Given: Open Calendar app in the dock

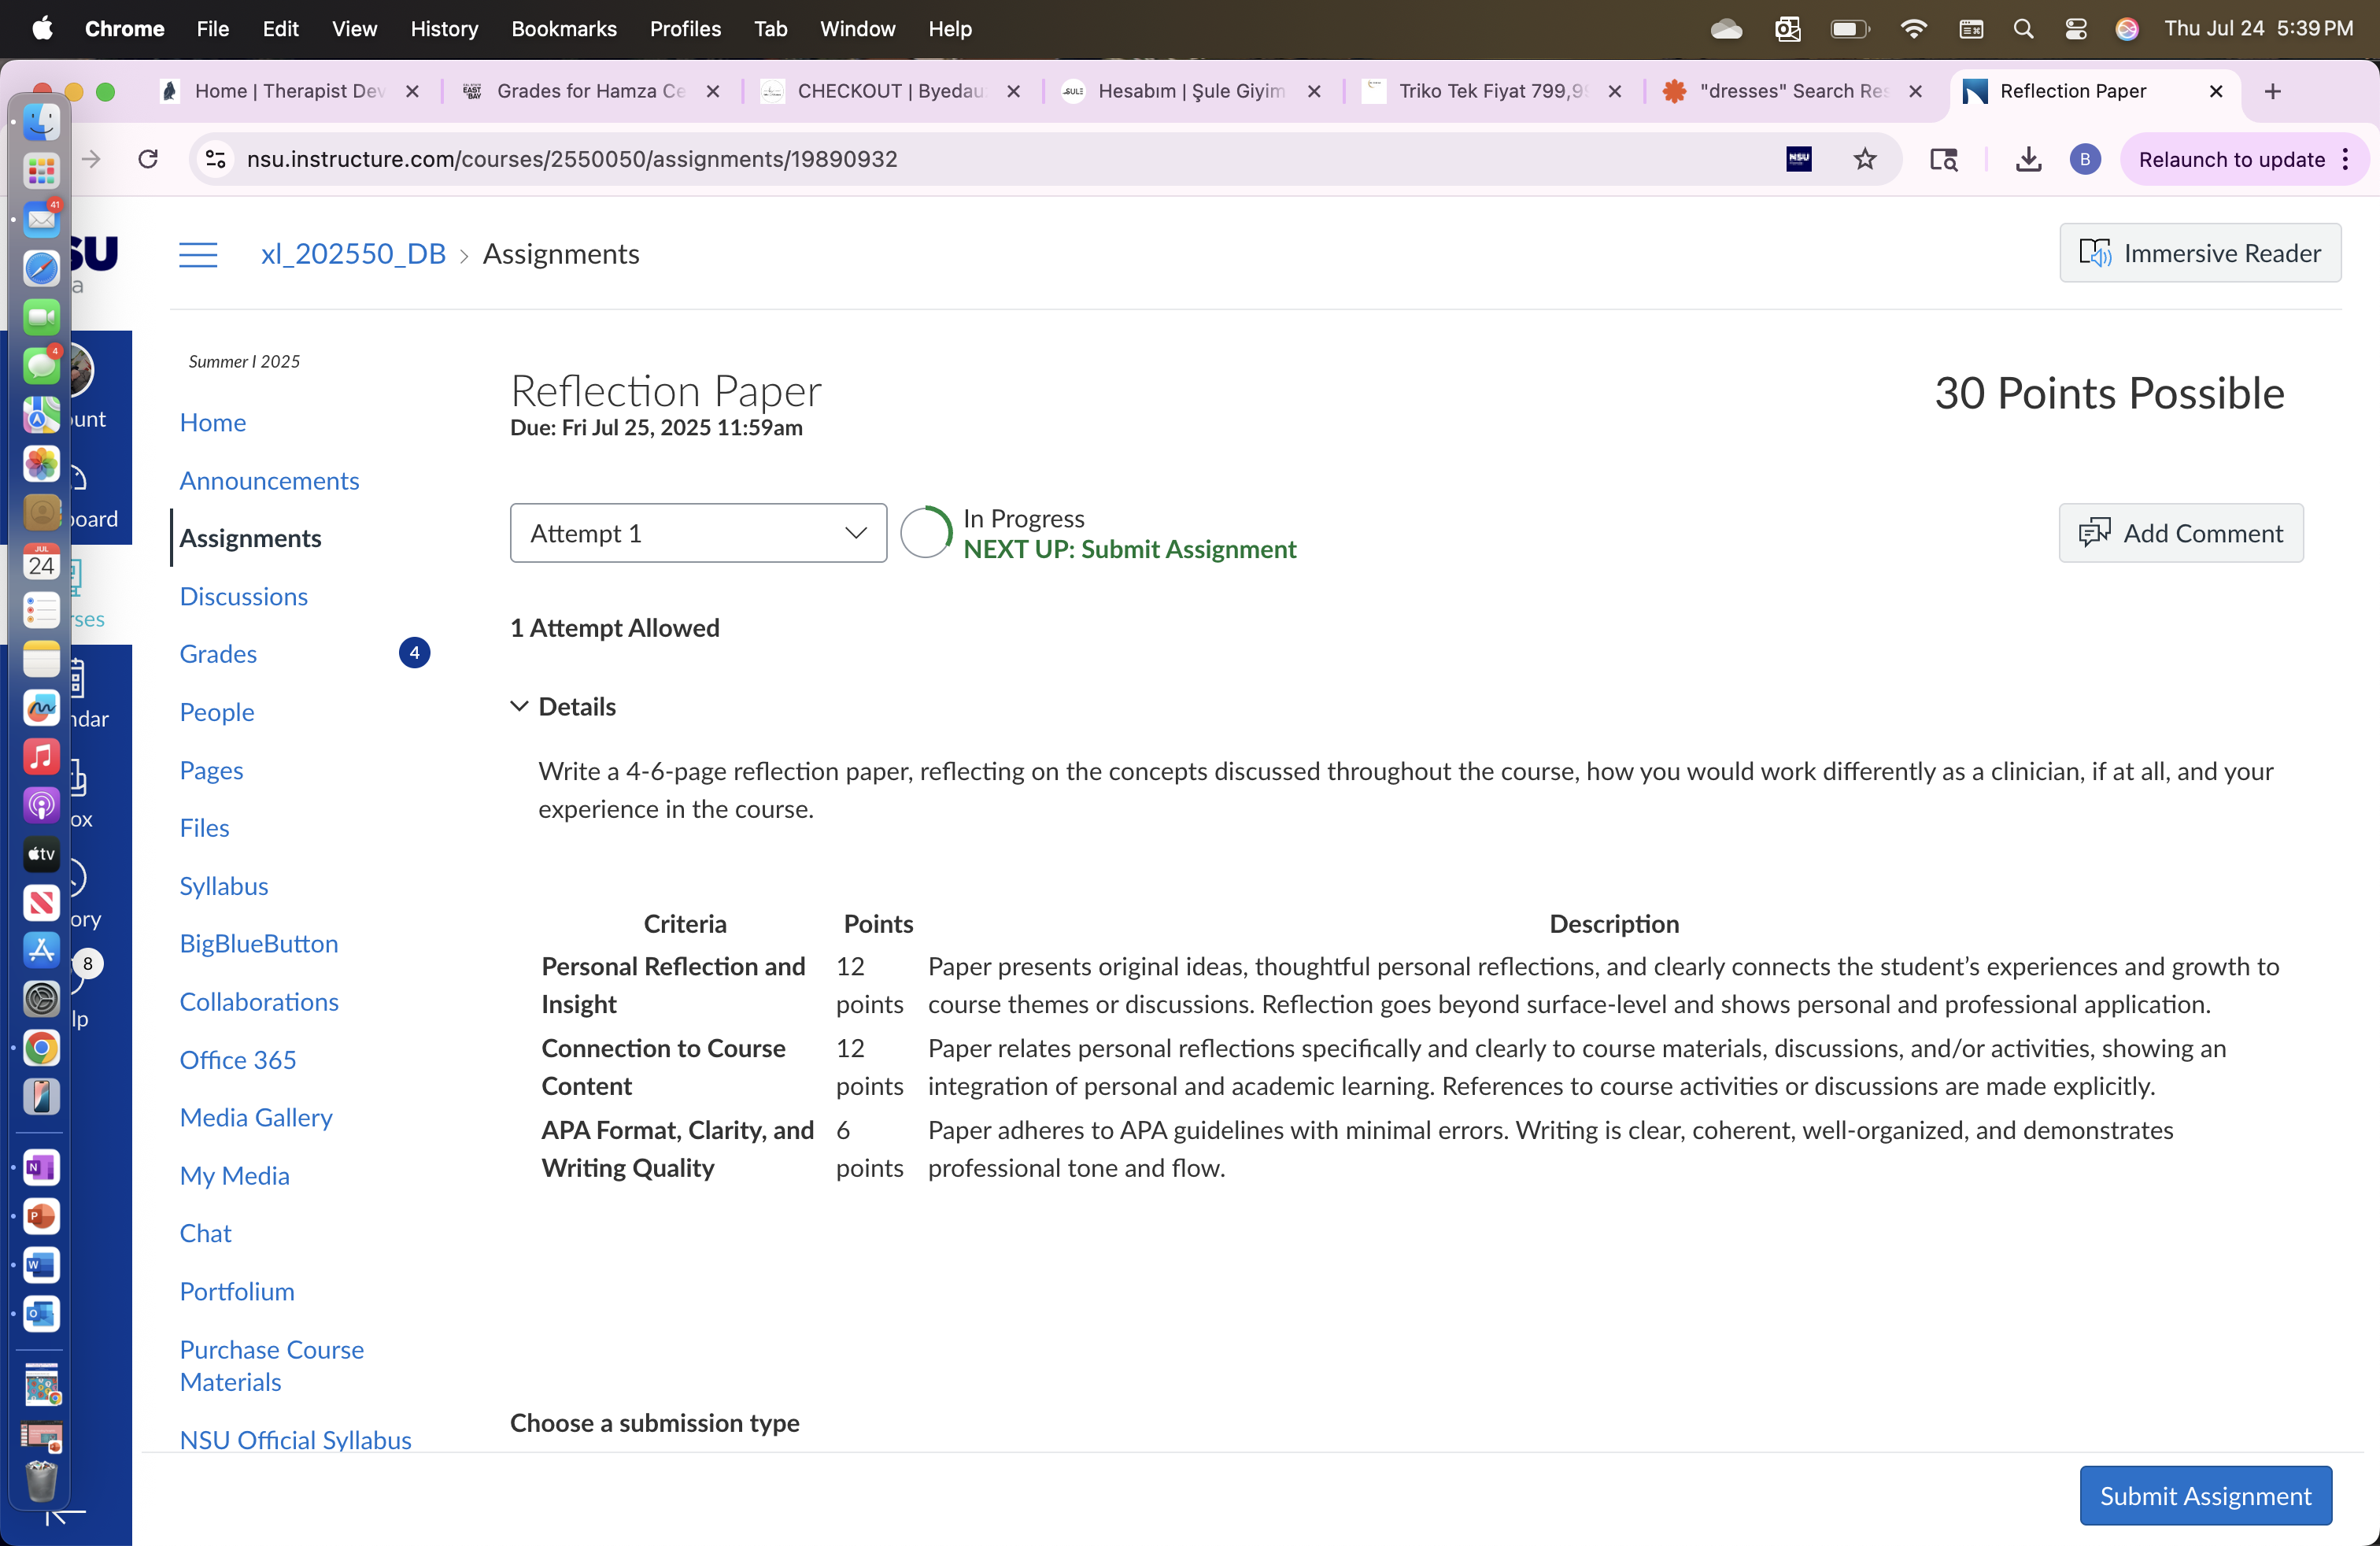Looking at the screenshot, I should pyautogui.click(x=41, y=562).
